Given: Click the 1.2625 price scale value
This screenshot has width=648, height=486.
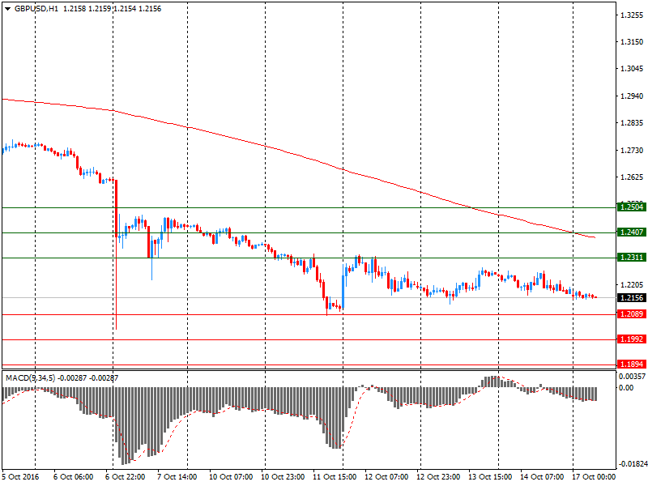Looking at the screenshot, I should tap(632, 177).
